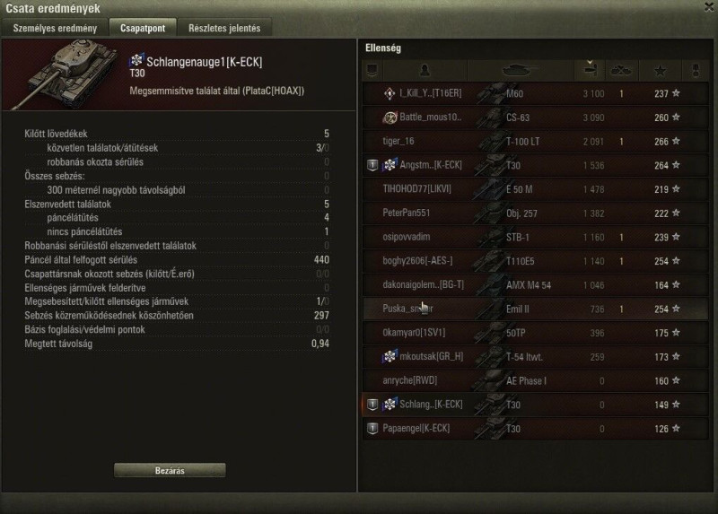Click the Bezárás button
718x514 pixels.
pos(170,470)
